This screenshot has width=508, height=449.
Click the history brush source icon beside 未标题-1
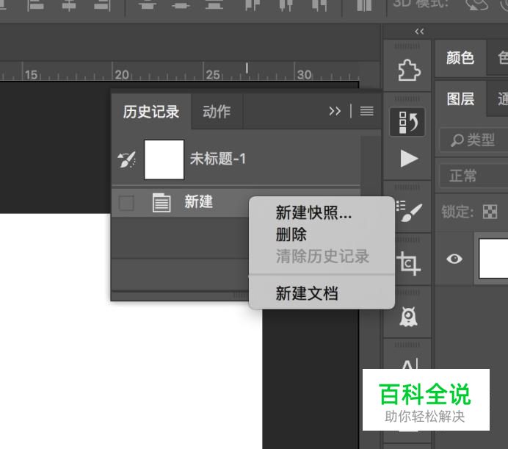[x=127, y=159]
